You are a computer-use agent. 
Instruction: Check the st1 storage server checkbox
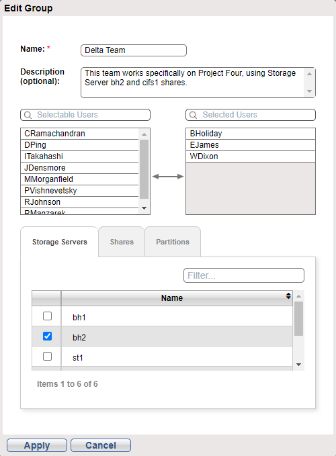click(48, 356)
